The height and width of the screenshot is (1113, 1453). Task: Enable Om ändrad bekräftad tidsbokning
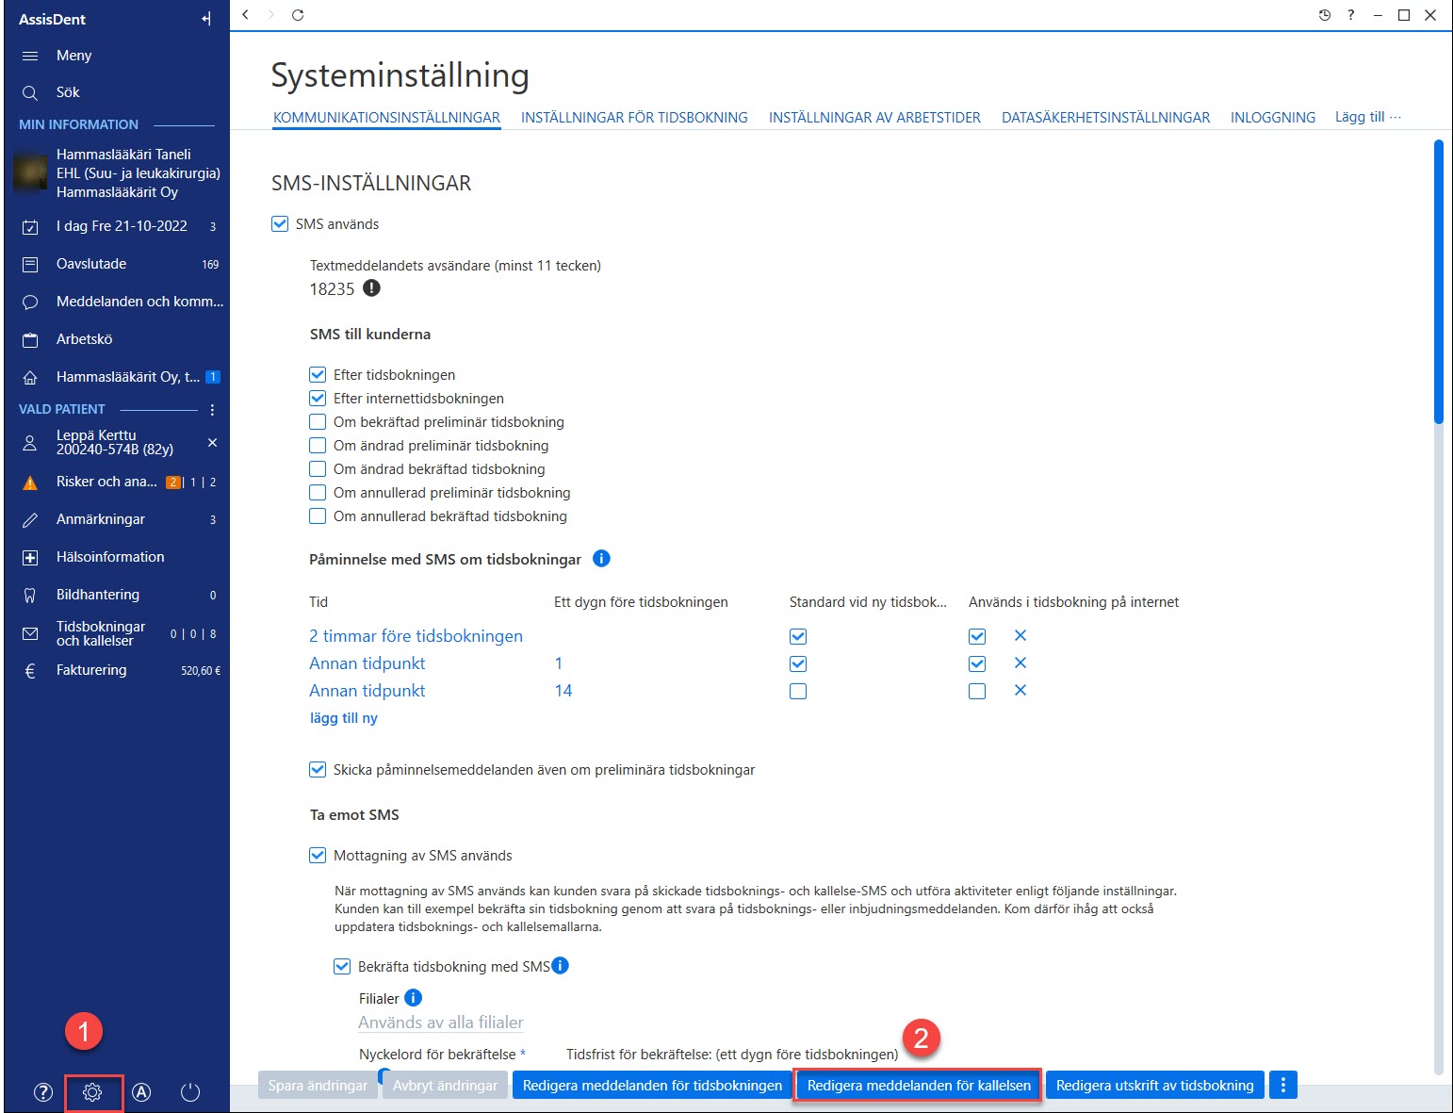coord(318,469)
